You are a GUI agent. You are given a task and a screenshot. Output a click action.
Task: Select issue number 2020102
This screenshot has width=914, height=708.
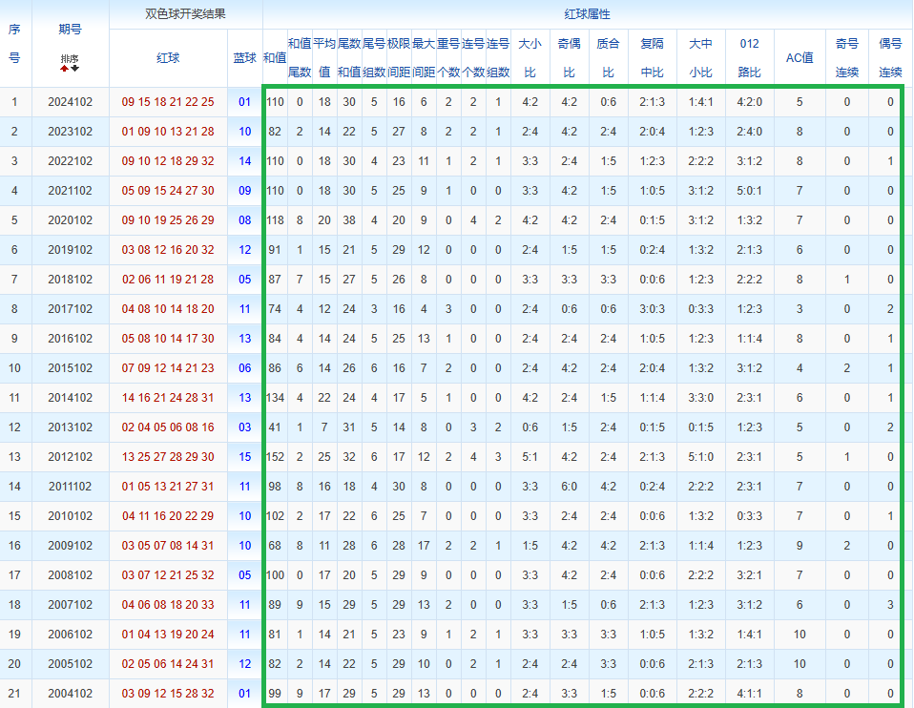[x=70, y=220]
